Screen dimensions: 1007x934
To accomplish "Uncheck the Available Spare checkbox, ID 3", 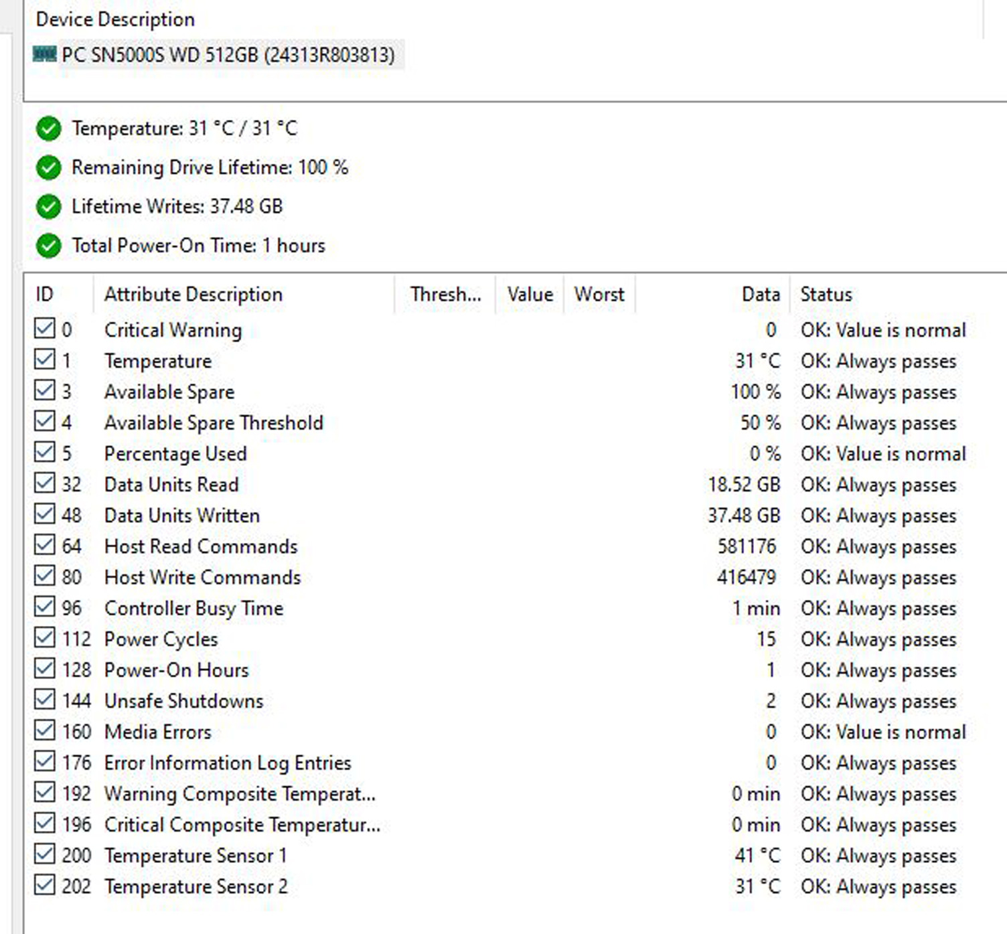I will [x=45, y=390].
